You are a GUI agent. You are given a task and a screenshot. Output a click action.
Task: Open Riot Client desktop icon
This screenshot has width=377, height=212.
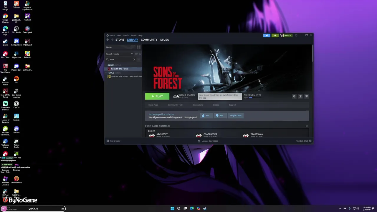(5, 55)
